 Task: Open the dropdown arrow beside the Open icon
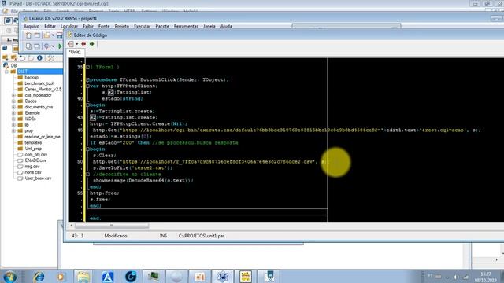point(53,35)
